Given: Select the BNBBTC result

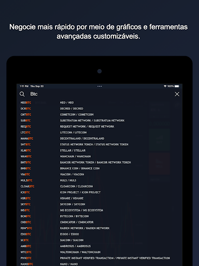Looking at the screenshot, I should click(x=25, y=168).
